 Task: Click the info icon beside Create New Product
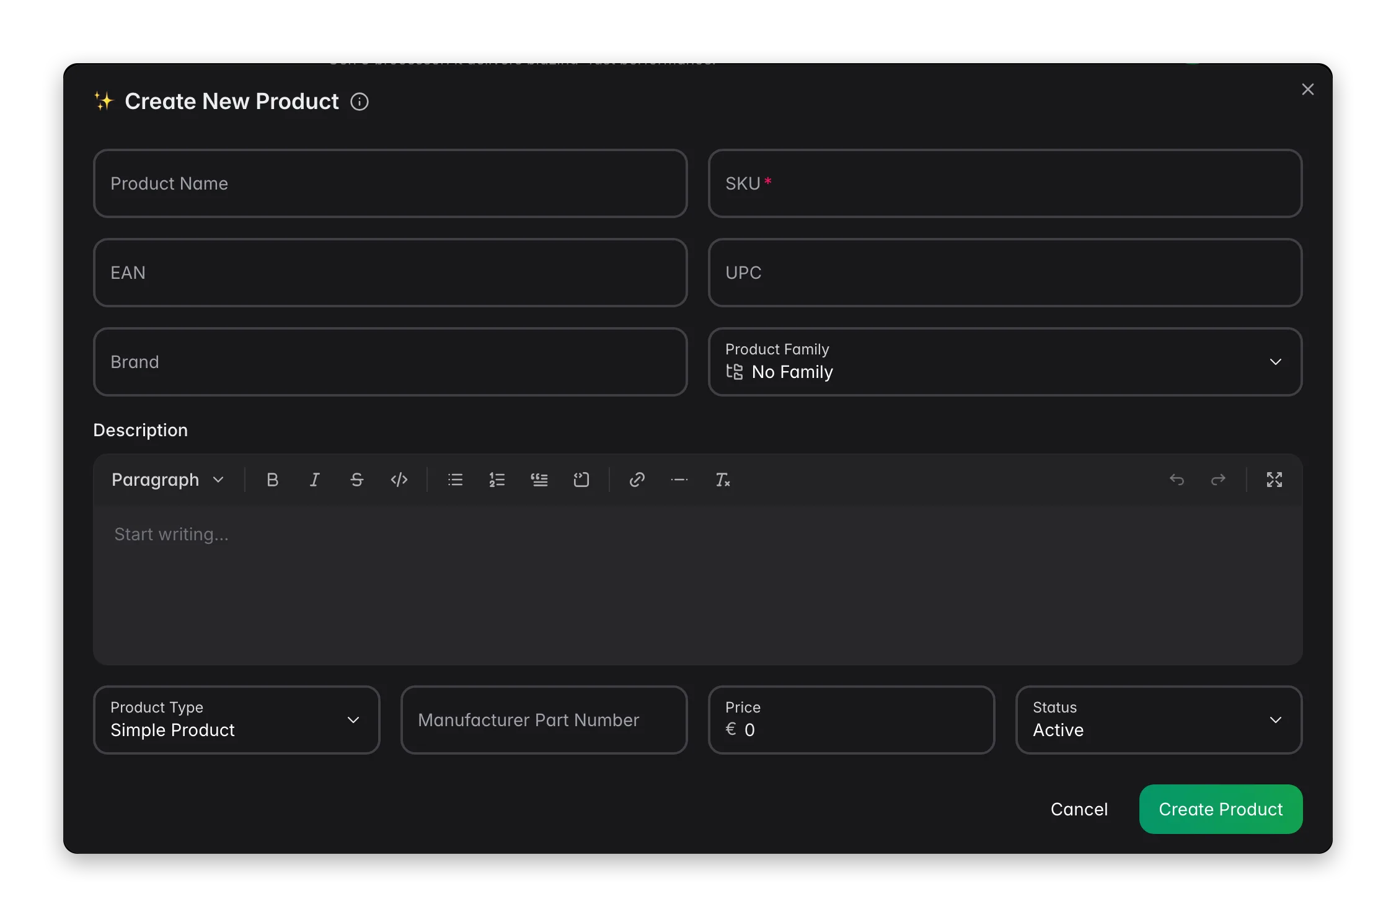pyautogui.click(x=360, y=102)
